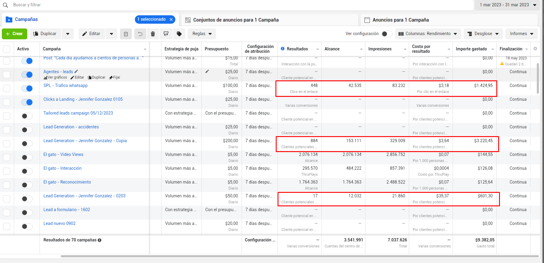Clear selection with the X on 1 seleccionado

[171, 19]
